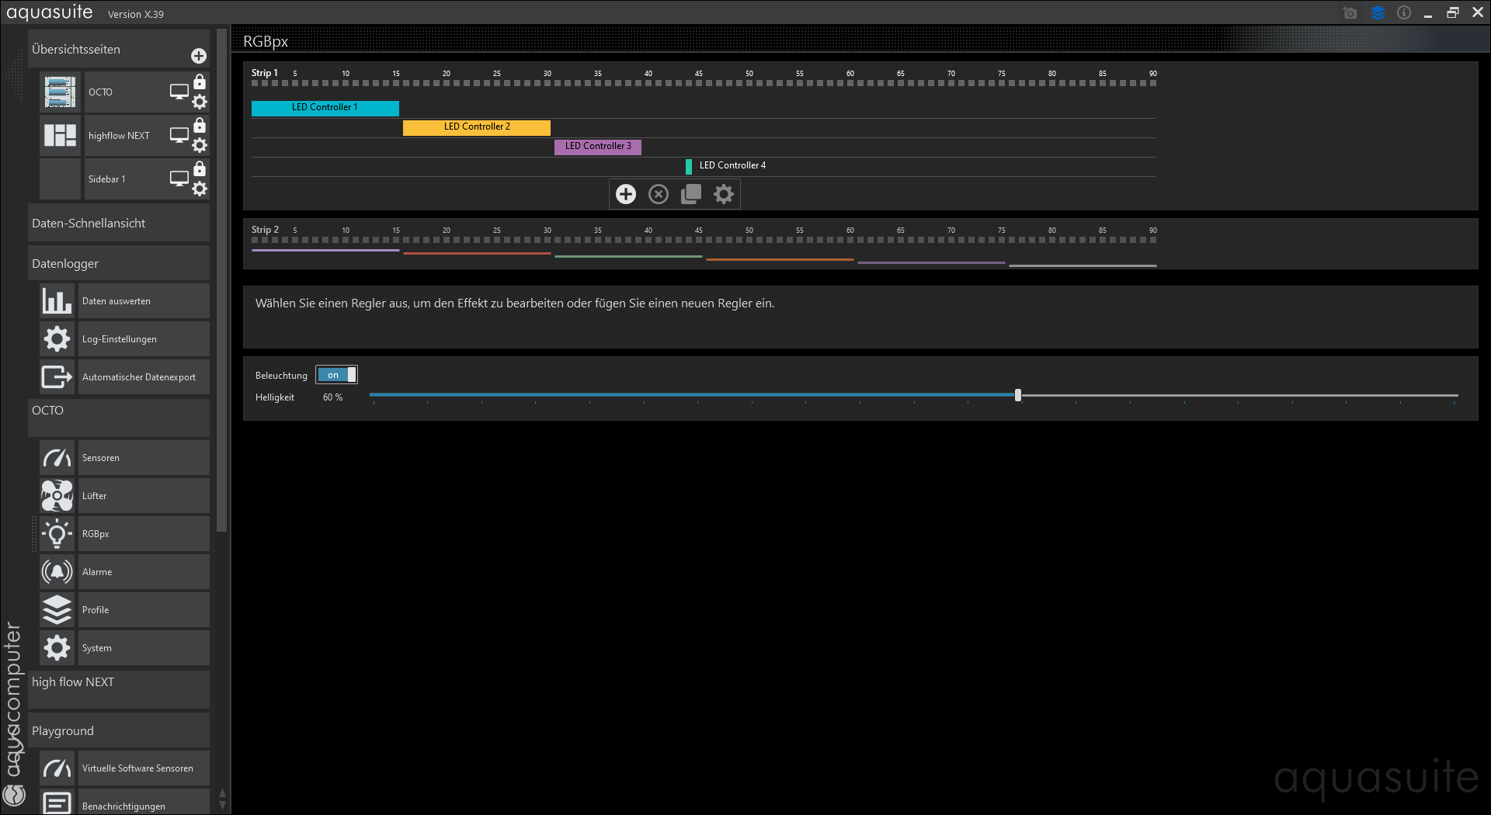
Task: Click the screenshot camera icon in title bar
Action: (1350, 12)
